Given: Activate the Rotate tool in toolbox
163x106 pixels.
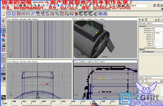Looking at the screenshot, I should coord(3,36).
